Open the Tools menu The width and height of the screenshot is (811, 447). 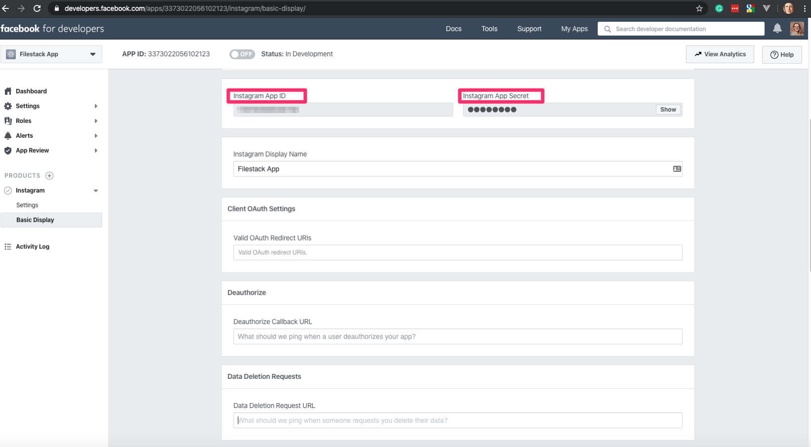489,29
